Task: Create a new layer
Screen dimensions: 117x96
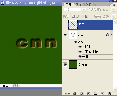Action: tap(103, 94)
